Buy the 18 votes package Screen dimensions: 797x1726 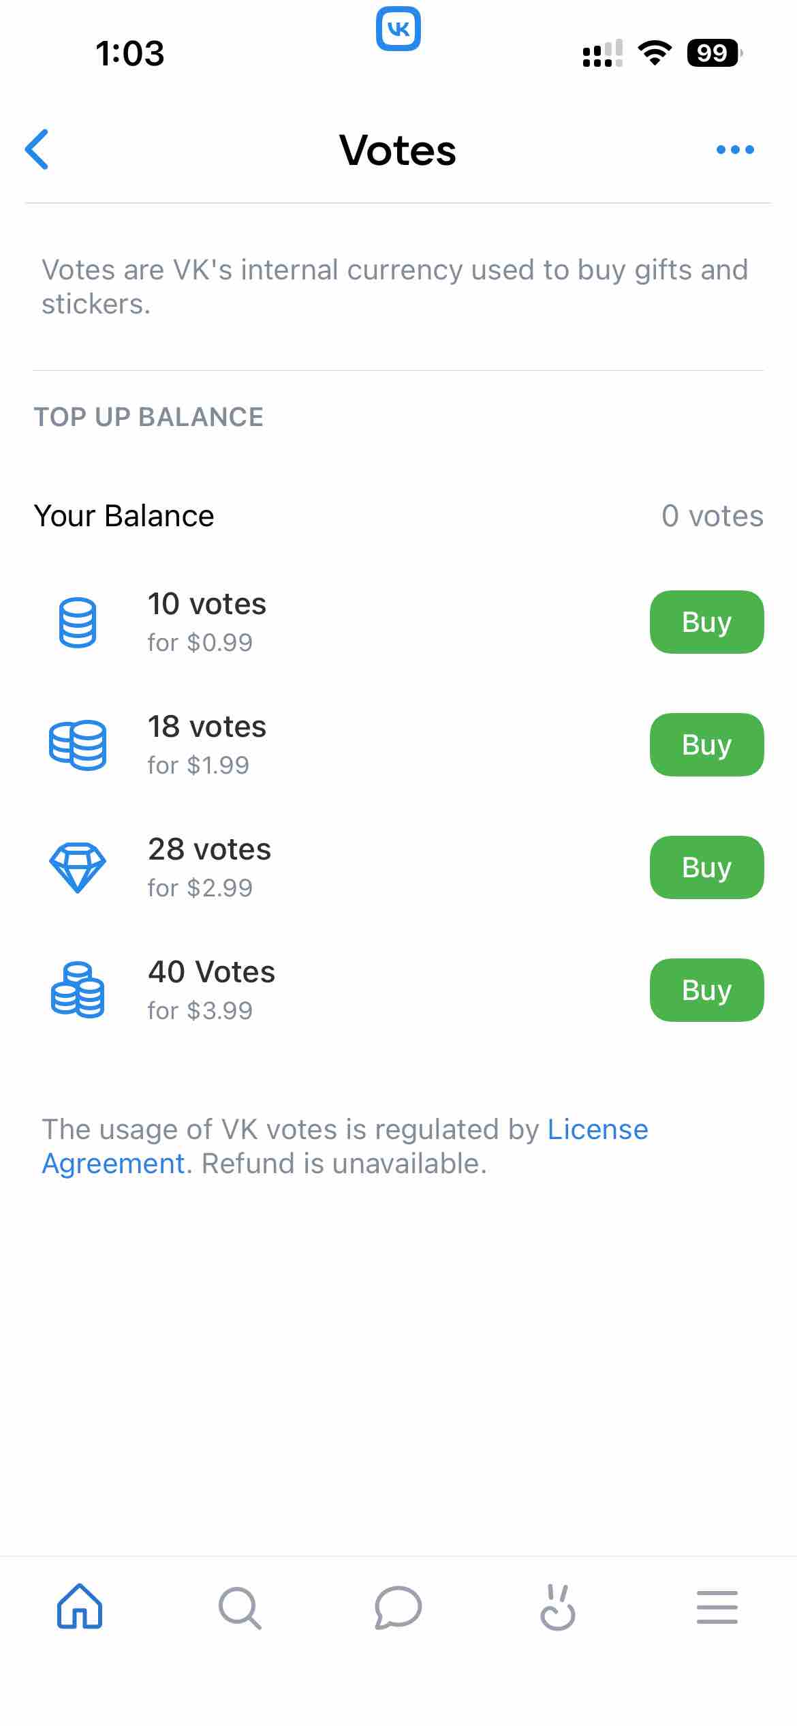(706, 744)
